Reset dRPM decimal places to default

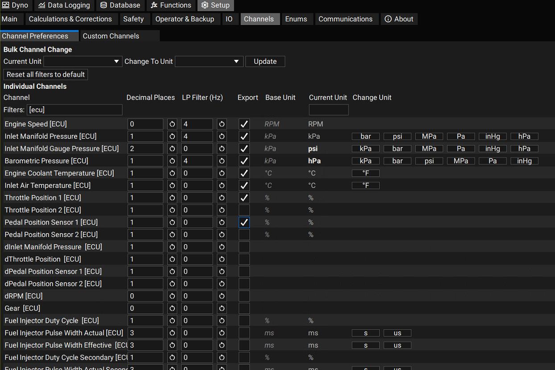(x=172, y=296)
